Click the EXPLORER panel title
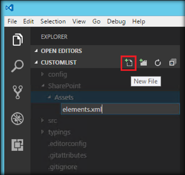 point(54,37)
